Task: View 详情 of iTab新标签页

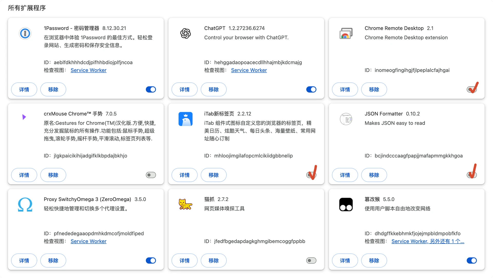Action: 185,175
